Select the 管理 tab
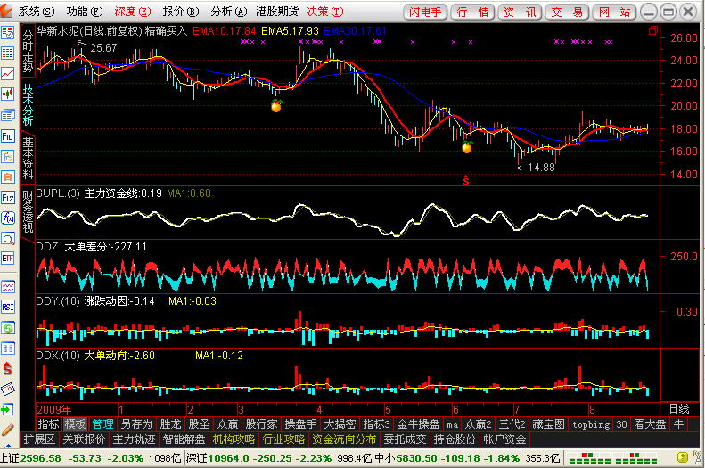This screenshot has height=468, width=705. [103, 424]
